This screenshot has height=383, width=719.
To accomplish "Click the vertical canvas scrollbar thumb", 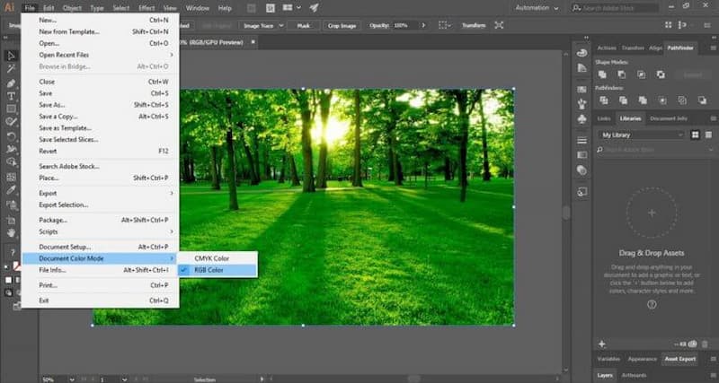I will click(566, 213).
